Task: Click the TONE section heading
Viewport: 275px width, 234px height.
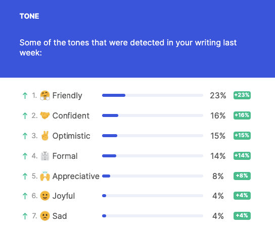Action: pyautogui.click(x=29, y=16)
